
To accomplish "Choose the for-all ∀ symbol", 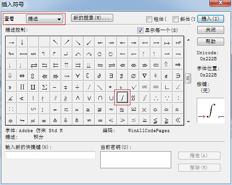I will [78, 76].
